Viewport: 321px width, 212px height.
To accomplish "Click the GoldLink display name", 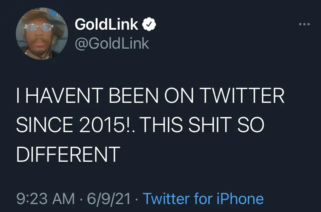I will click(106, 25).
